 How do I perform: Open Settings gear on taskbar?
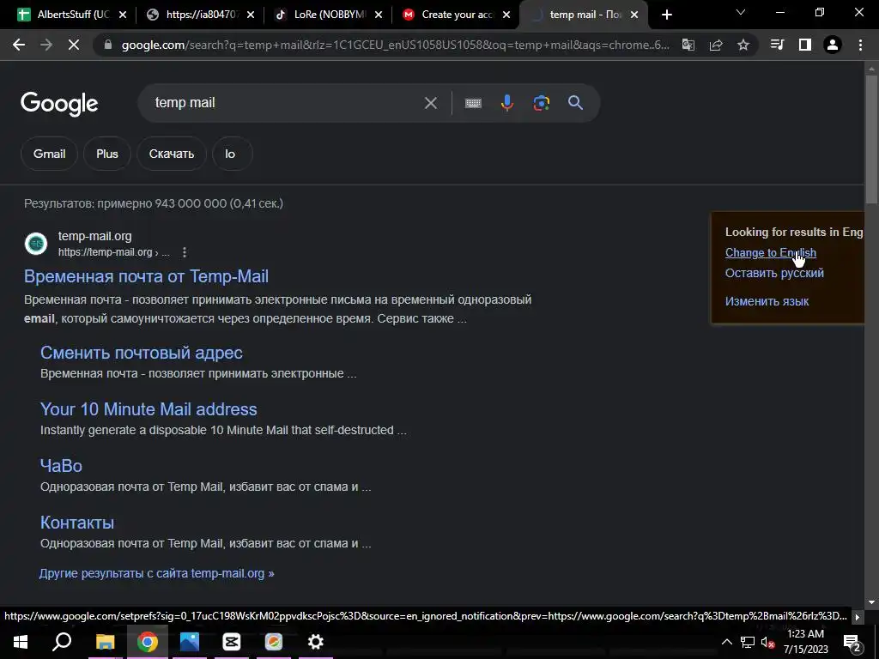pyautogui.click(x=316, y=642)
